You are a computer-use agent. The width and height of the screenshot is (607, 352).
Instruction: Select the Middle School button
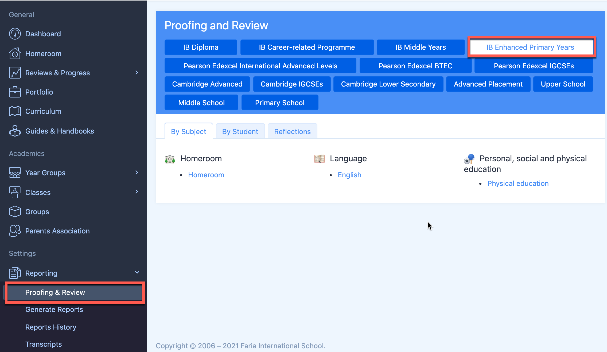[201, 103]
